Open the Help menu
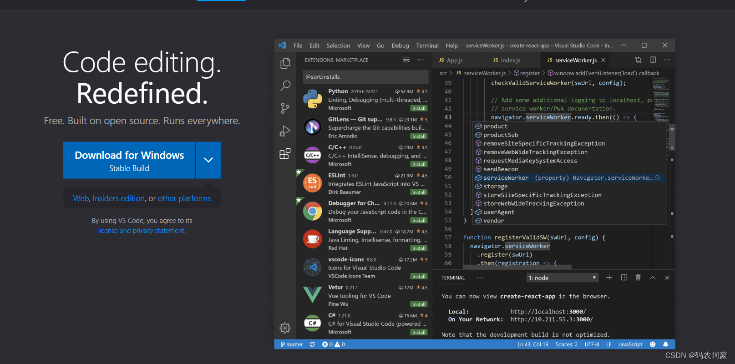Viewport: 735px width, 364px height. (x=452, y=45)
